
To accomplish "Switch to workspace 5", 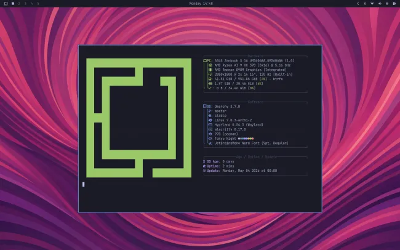I will point(38,4).
